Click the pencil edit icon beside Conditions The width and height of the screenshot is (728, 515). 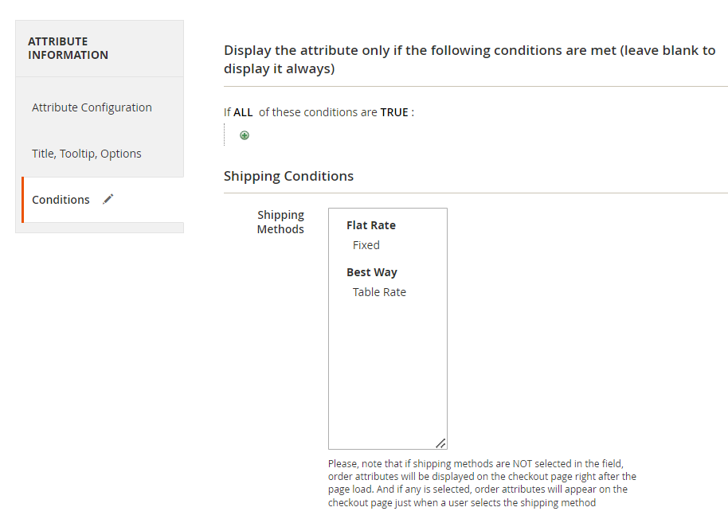pos(108,199)
